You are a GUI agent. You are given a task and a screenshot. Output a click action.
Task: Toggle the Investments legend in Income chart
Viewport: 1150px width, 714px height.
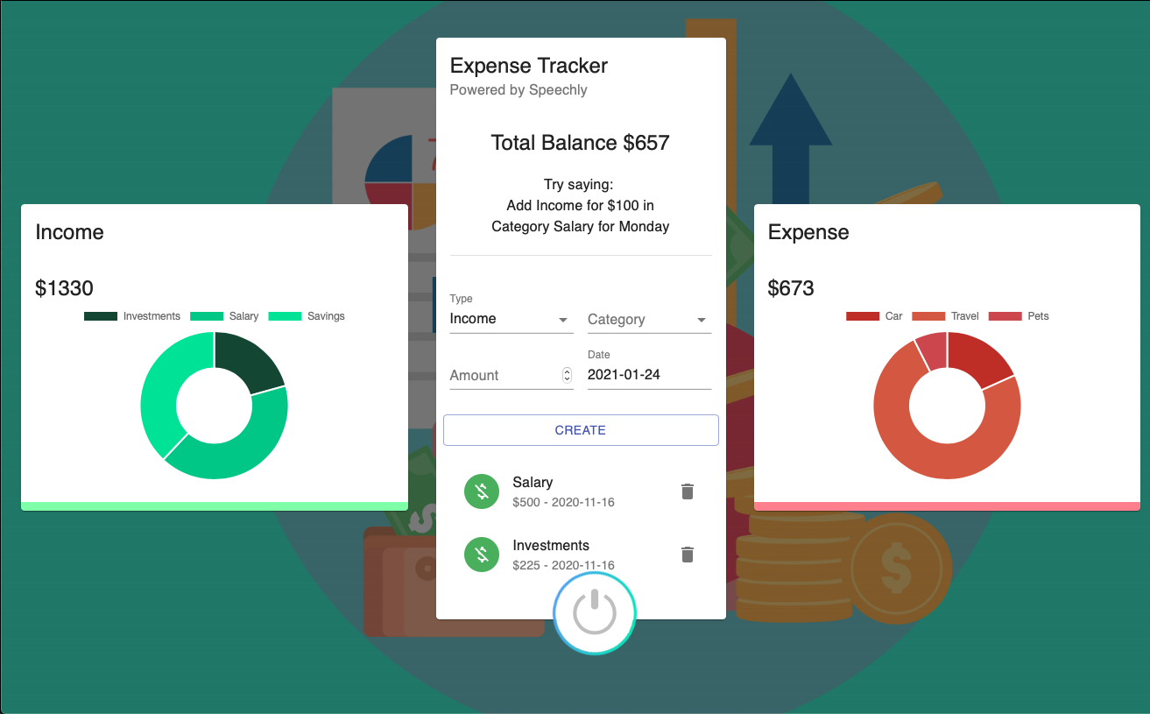132,316
